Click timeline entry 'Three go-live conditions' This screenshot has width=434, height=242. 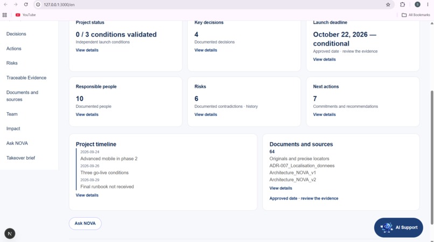pyautogui.click(x=104, y=173)
